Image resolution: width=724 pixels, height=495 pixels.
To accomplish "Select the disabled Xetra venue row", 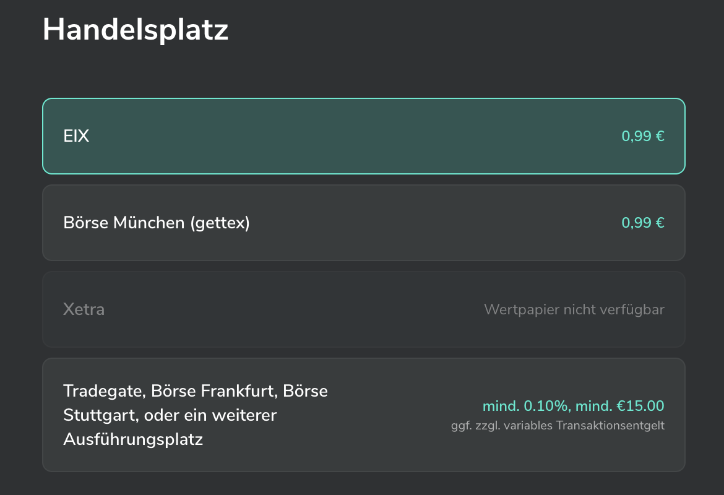I will tap(363, 309).
